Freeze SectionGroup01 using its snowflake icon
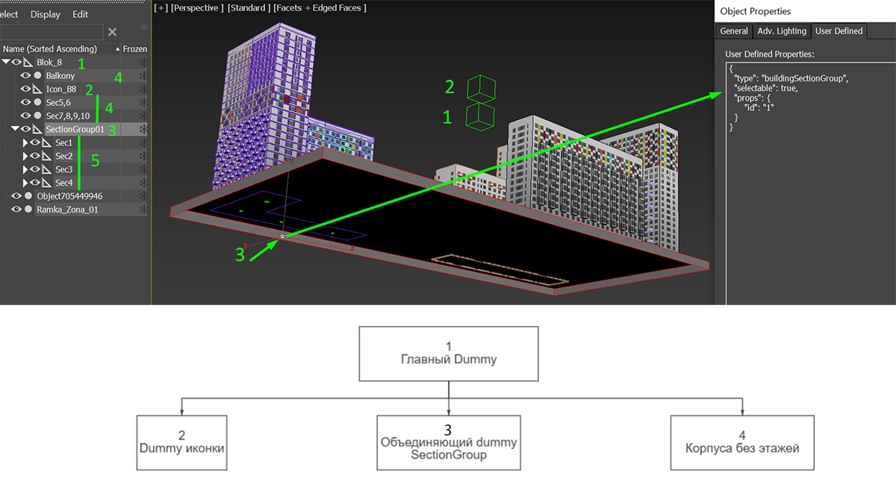 [143, 130]
